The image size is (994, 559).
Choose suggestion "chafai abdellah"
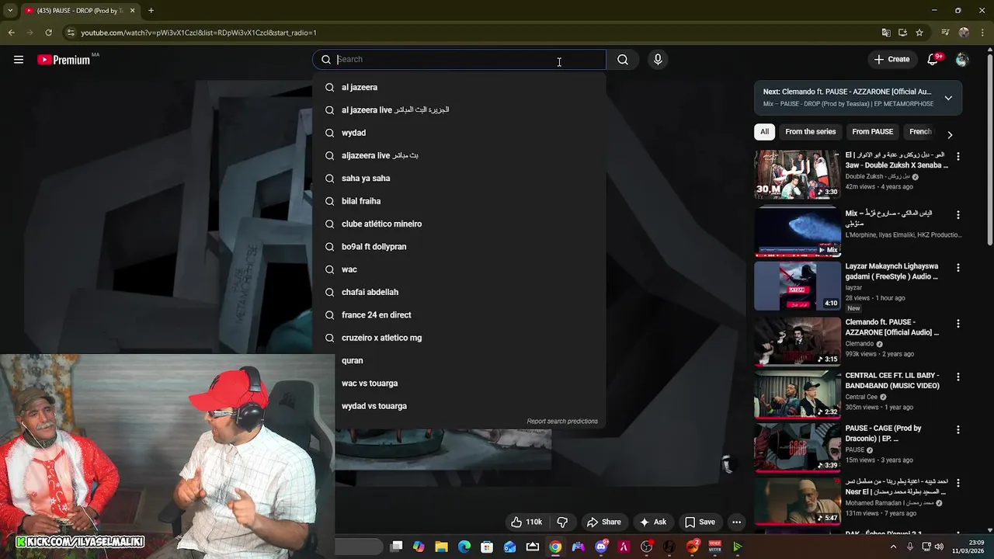coord(459,292)
